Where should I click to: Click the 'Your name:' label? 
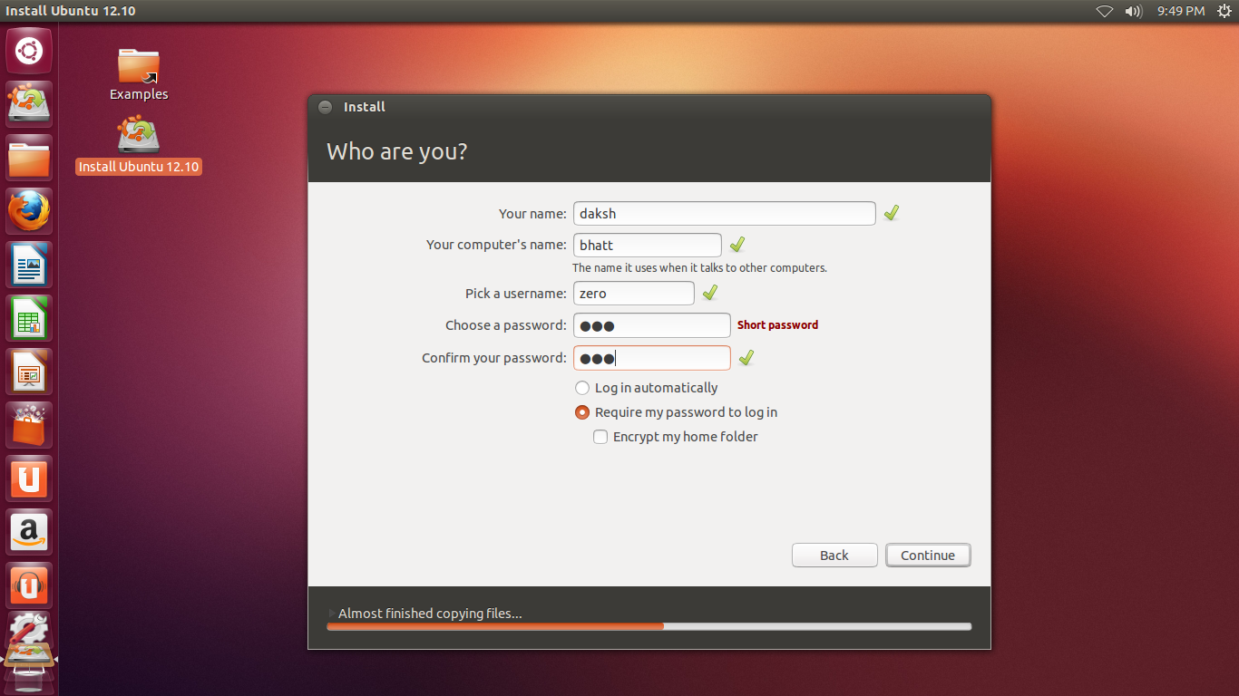532,214
